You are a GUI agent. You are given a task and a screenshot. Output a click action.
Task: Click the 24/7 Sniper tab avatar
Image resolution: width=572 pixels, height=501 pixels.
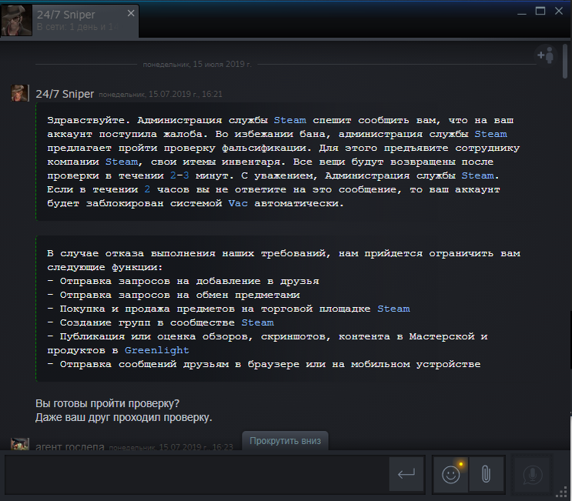pos(16,21)
